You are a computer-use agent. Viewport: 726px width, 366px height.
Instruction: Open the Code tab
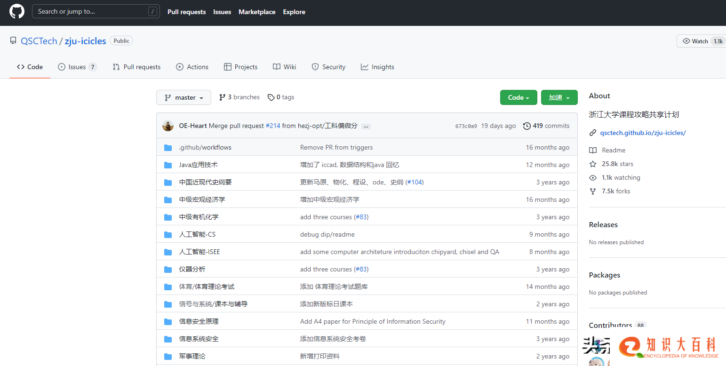(x=30, y=67)
